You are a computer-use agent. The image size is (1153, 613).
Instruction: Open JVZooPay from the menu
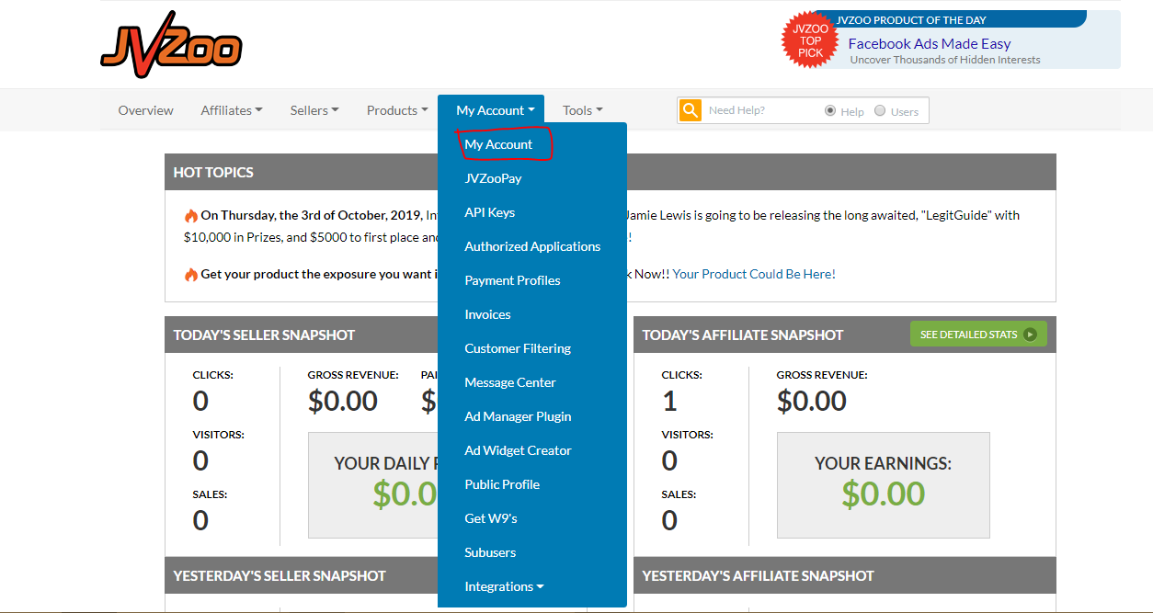tap(493, 178)
